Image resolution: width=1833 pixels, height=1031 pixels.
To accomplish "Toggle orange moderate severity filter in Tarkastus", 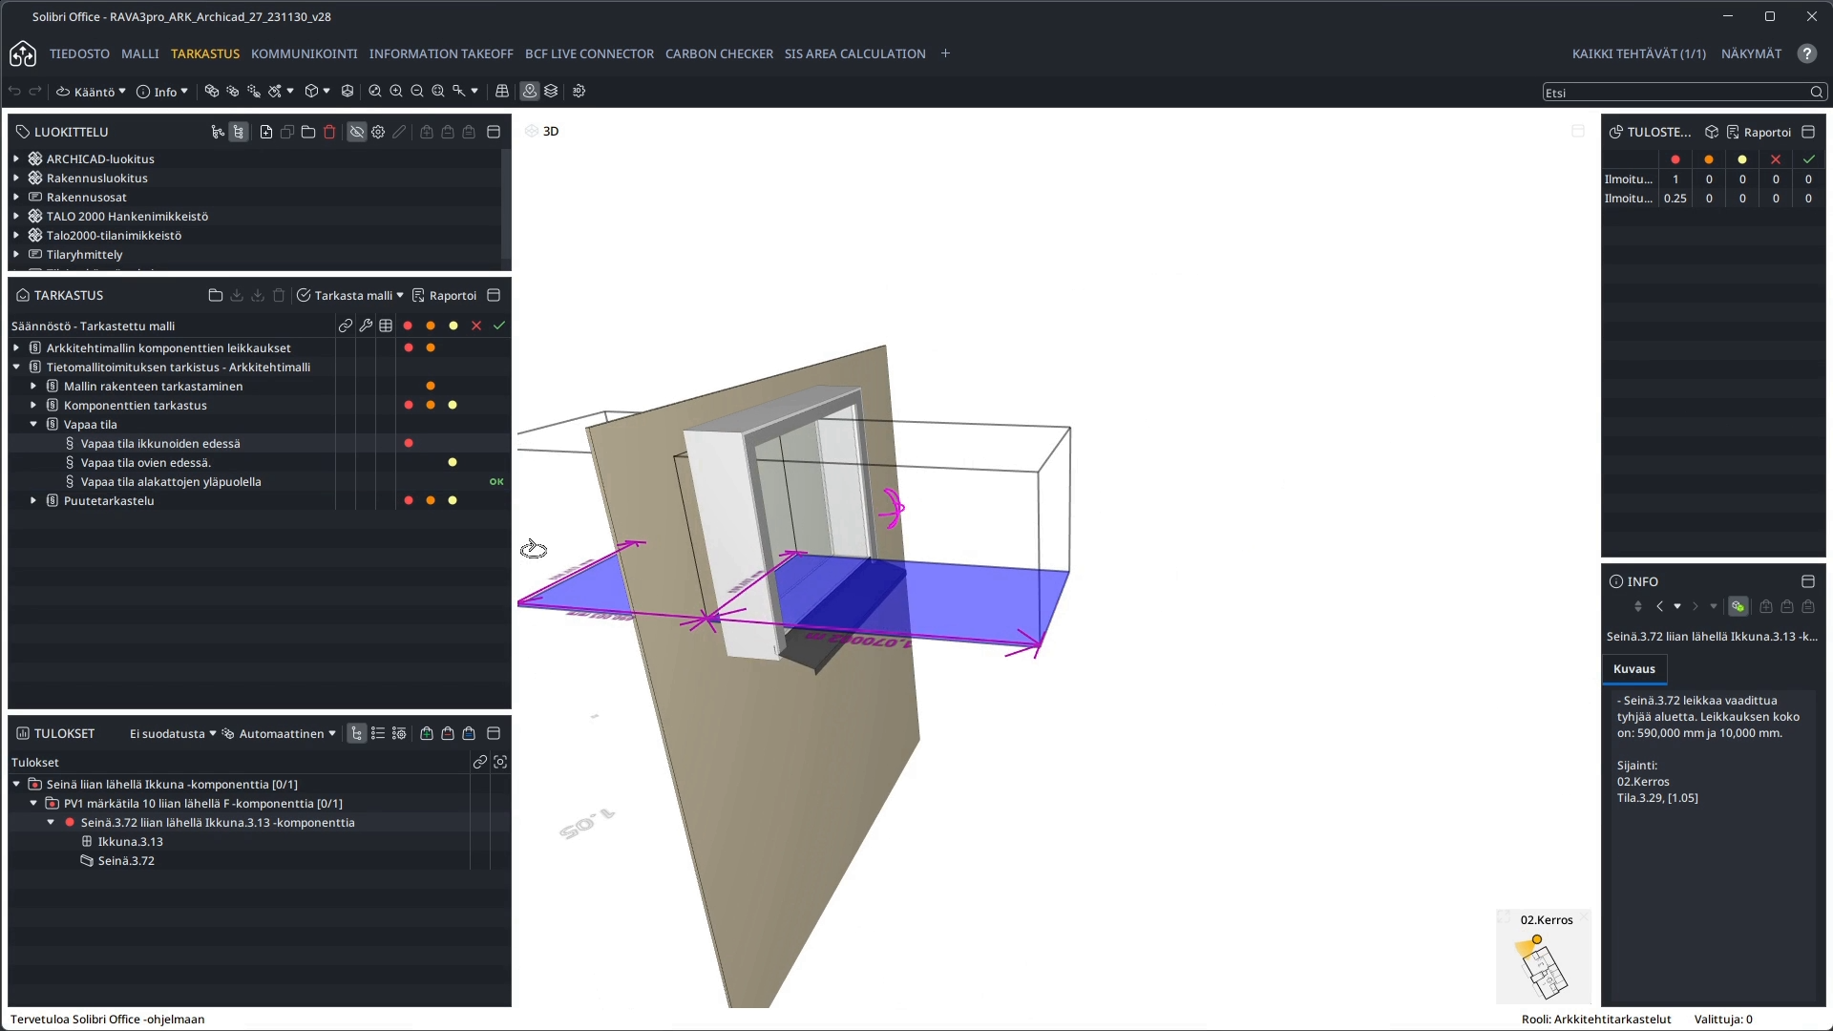I will click(431, 326).
